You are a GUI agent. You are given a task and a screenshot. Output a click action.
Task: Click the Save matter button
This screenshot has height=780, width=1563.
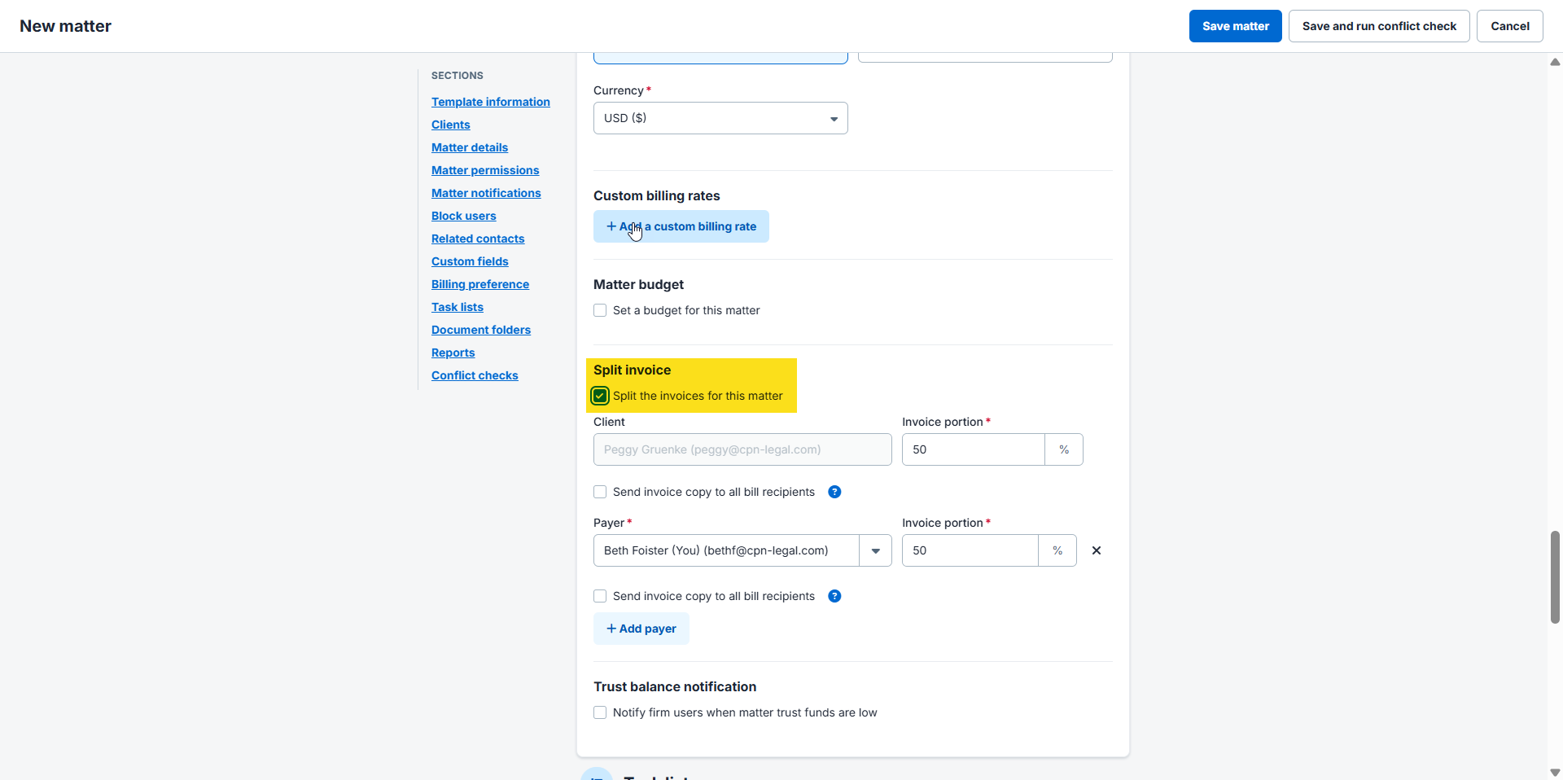(x=1235, y=26)
